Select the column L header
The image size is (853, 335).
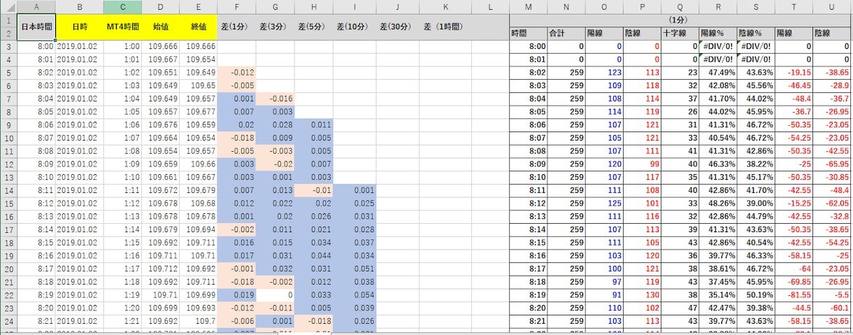pos(490,6)
